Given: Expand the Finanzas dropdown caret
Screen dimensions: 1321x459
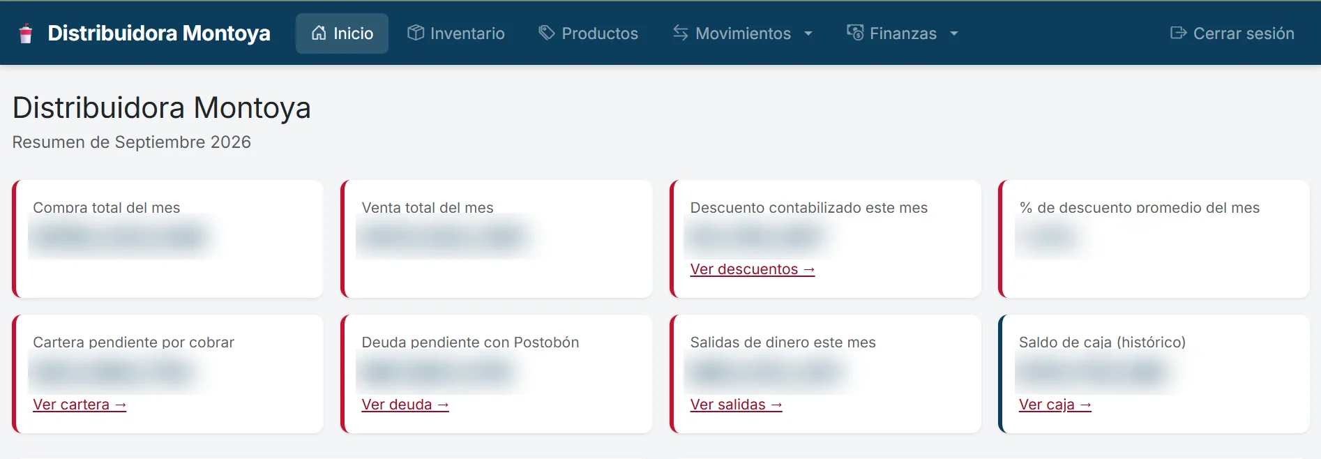Looking at the screenshot, I should pyautogui.click(x=954, y=33).
